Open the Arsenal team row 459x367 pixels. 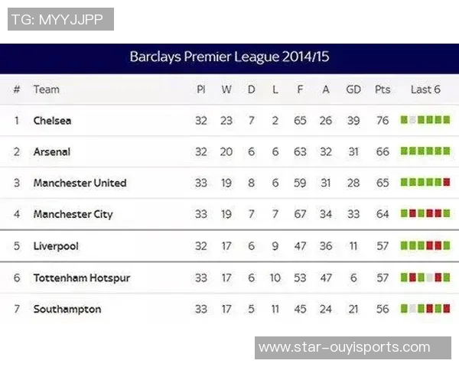(51, 151)
